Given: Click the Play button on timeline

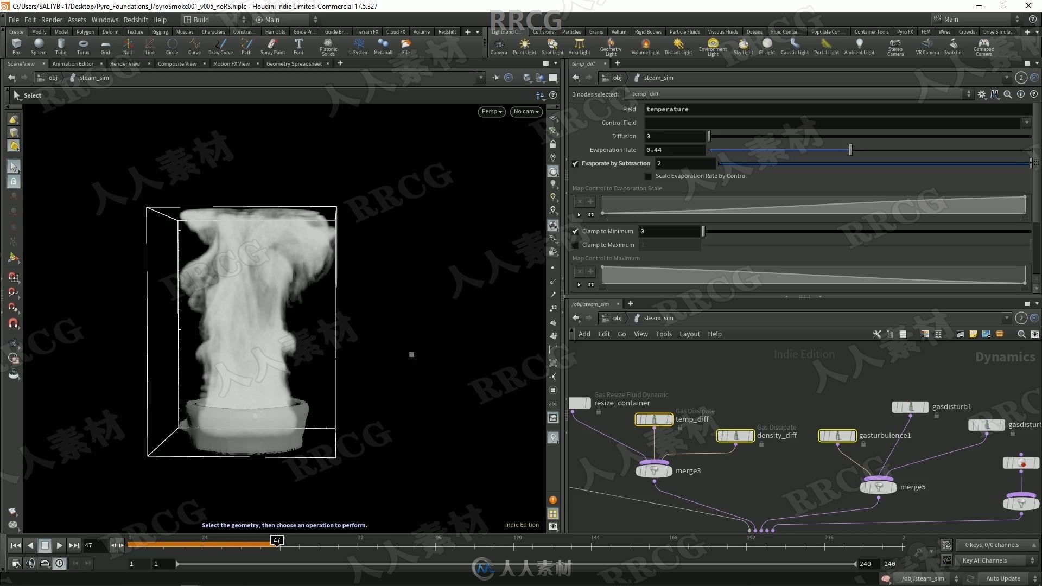Looking at the screenshot, I should click(59, 545).
